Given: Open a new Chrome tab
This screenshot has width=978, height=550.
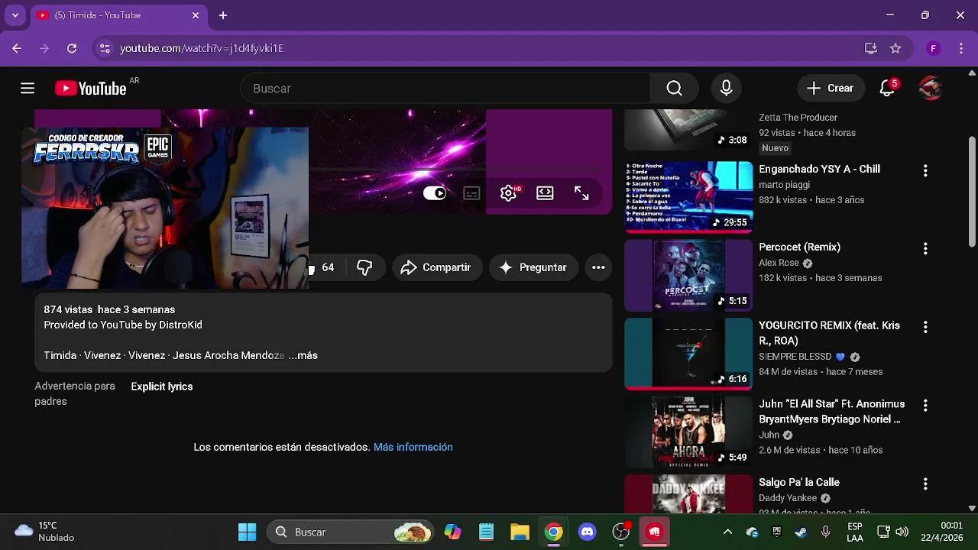Looking at the screenshot, I should (x=223, y=15).
